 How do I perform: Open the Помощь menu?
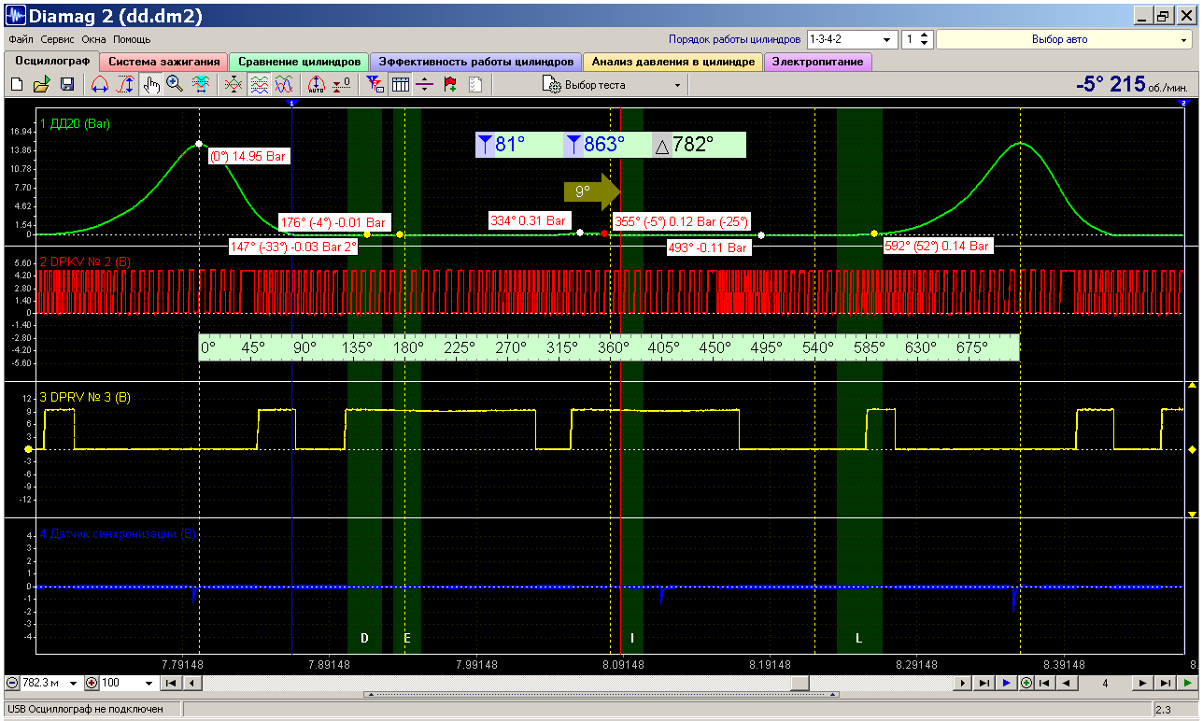tap(132, 40)
